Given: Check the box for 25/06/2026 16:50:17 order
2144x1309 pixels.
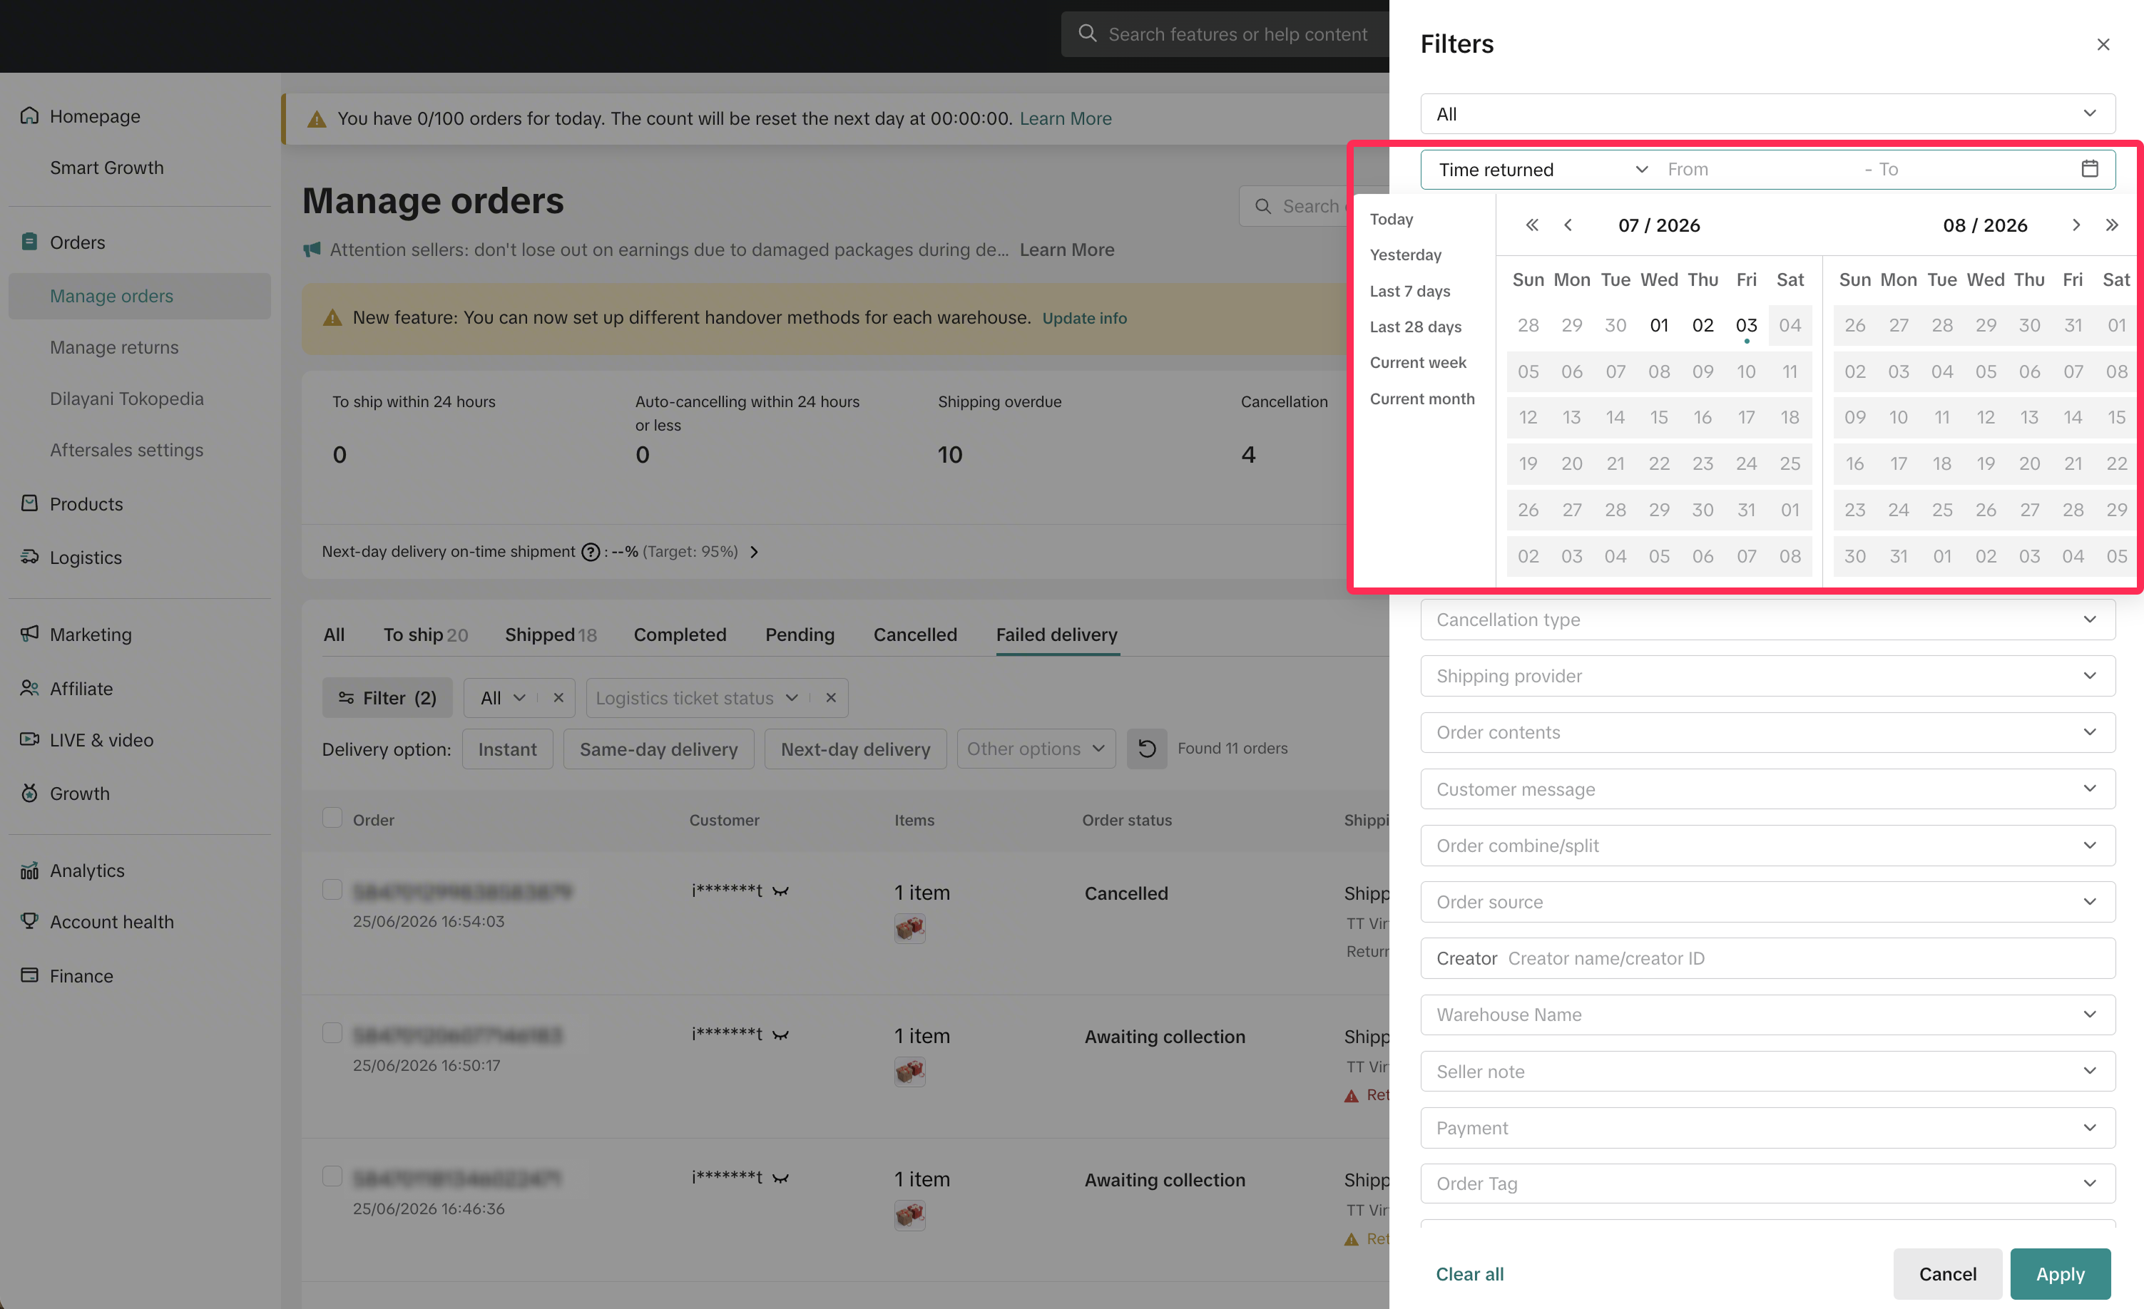Looking at the screenshot, I should coord(332,1032).
